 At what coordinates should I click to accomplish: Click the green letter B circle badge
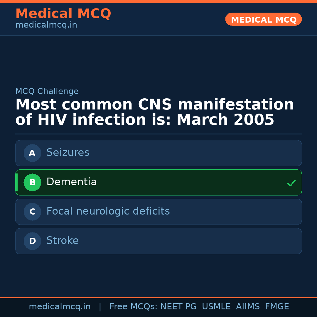tap(32, 182)
